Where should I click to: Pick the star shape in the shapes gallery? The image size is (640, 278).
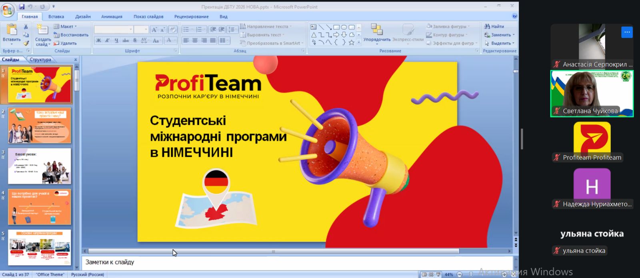pos(352,42)
